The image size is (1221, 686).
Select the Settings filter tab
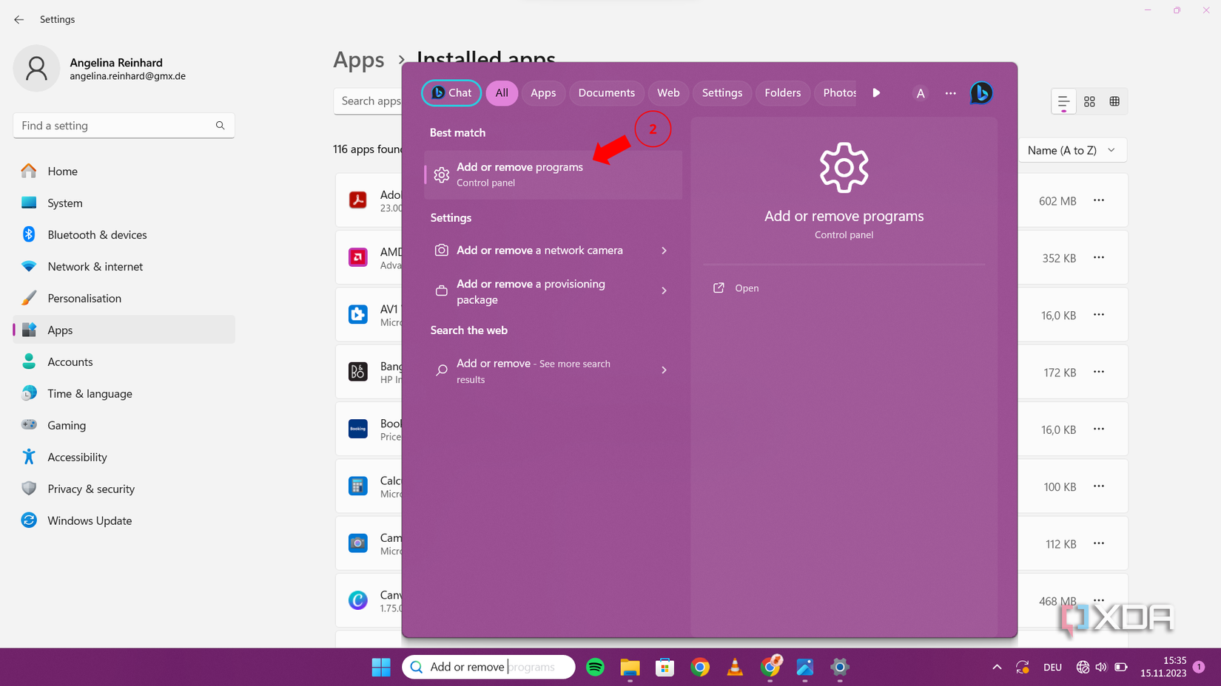pos(721,92)
